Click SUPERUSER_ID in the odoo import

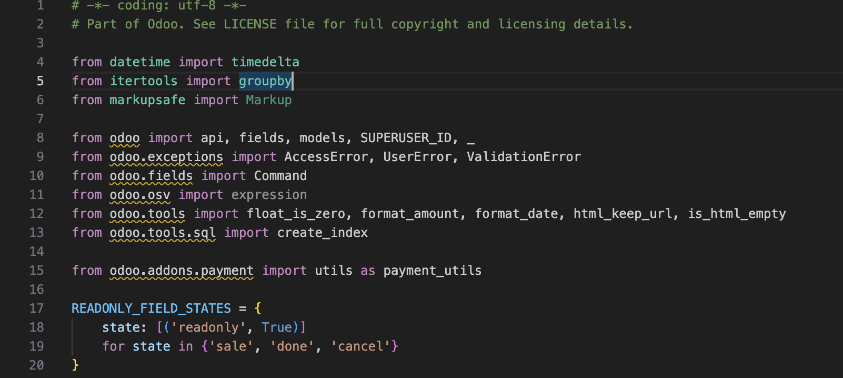point(406,138)
